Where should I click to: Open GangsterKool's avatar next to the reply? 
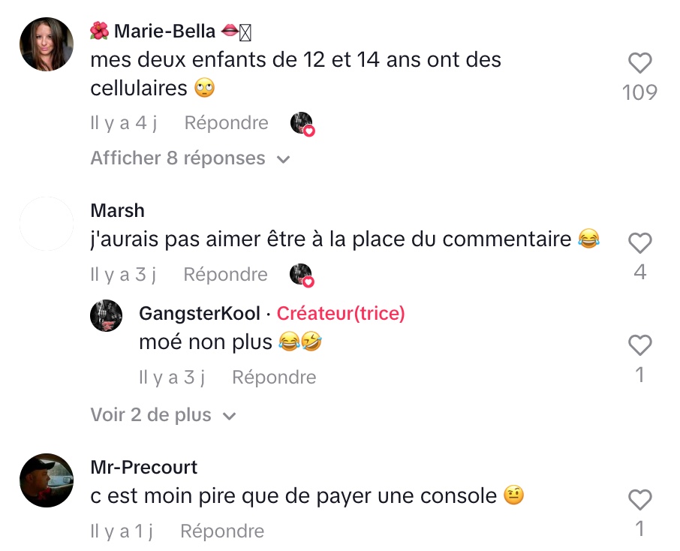coord(107,315)
